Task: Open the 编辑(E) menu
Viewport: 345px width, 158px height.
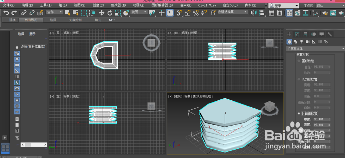Action: pos(27,5)
